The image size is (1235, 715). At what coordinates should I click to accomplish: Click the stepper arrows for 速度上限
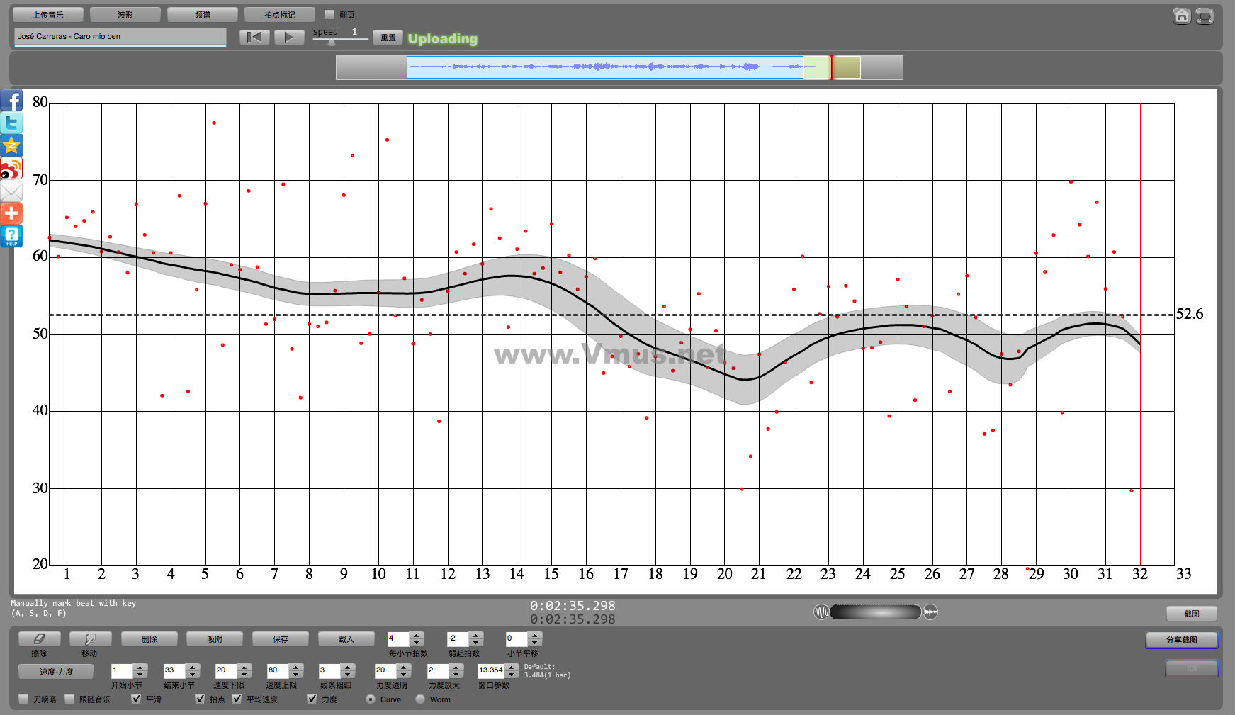[296, 670]
